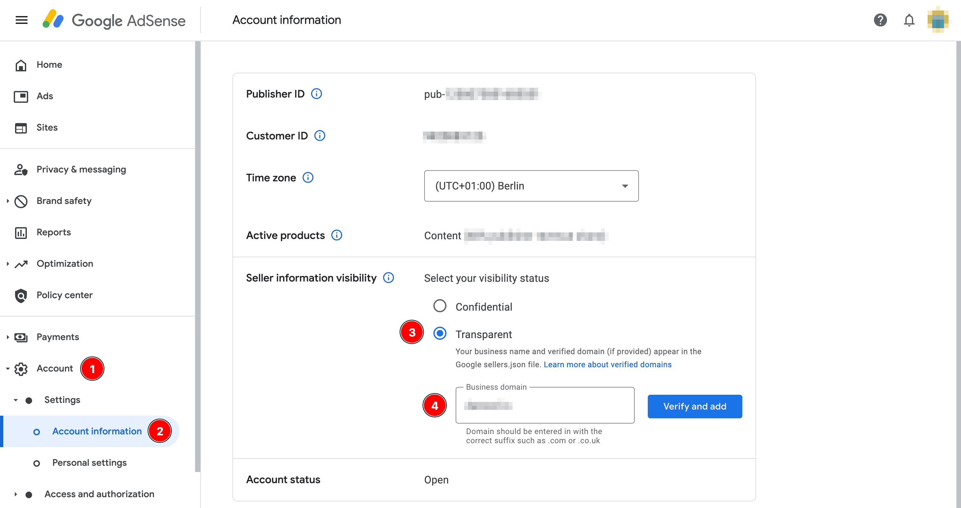The width and height of the screenshot is (961, 508).
Task: Expand the Payments sidebar section
Action: 8,337
